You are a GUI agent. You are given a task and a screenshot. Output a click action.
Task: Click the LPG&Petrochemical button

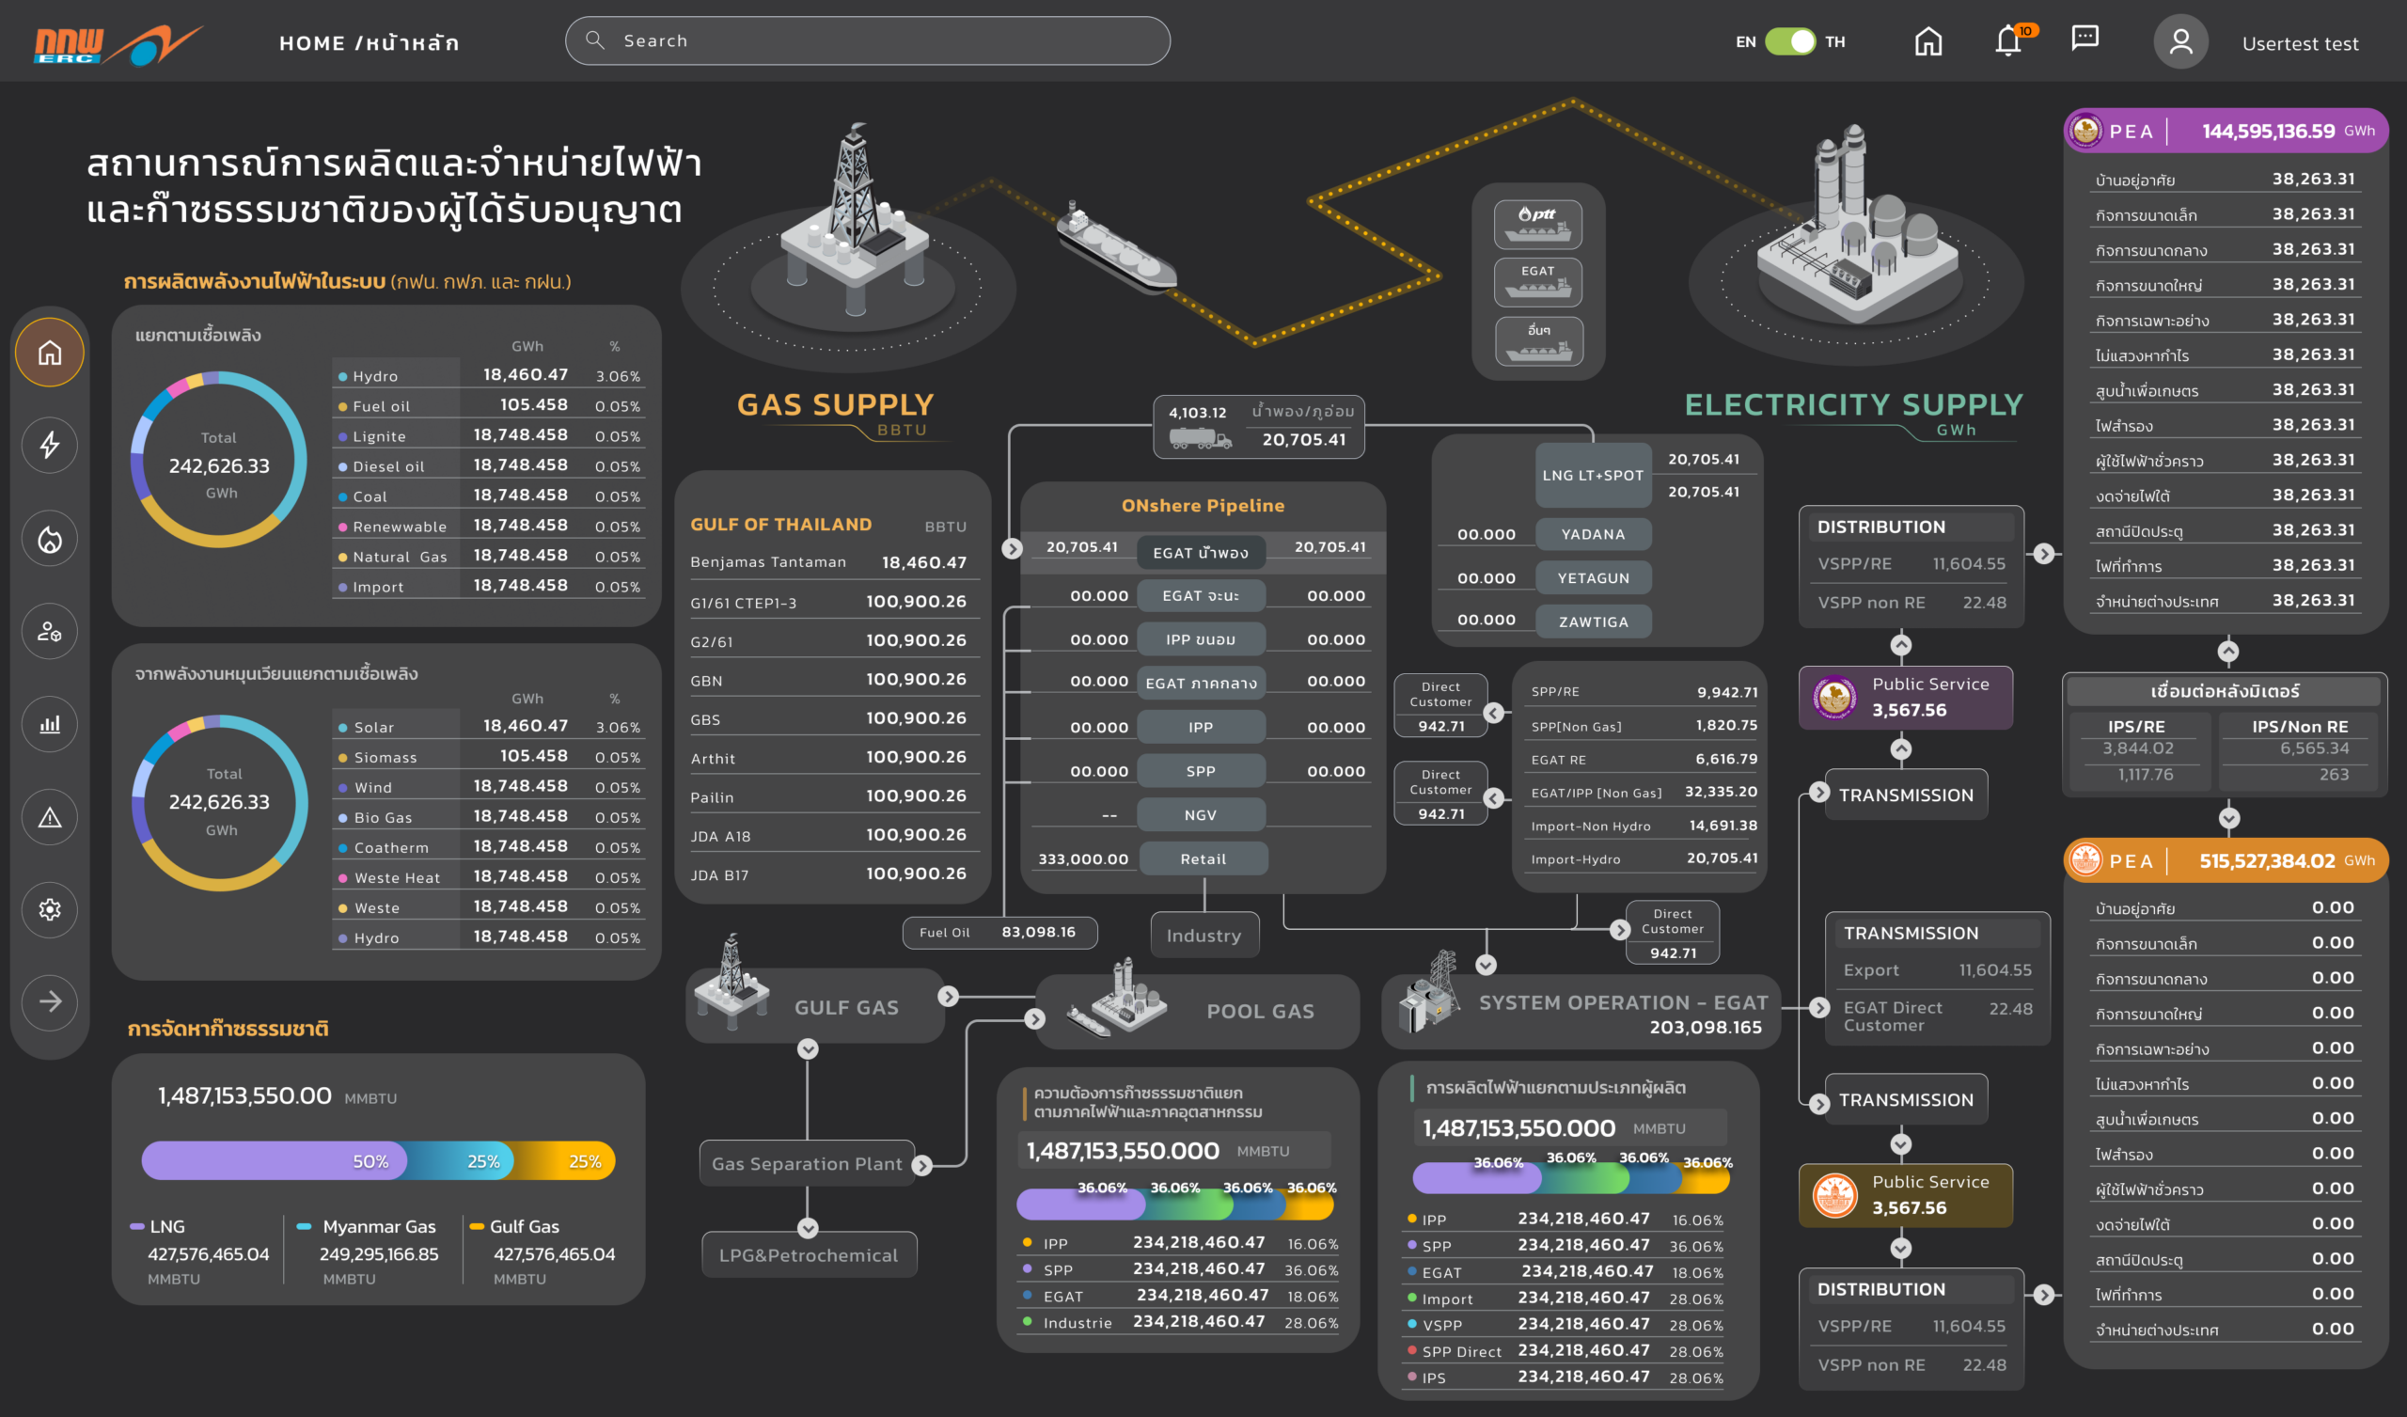coord(808,1254)
